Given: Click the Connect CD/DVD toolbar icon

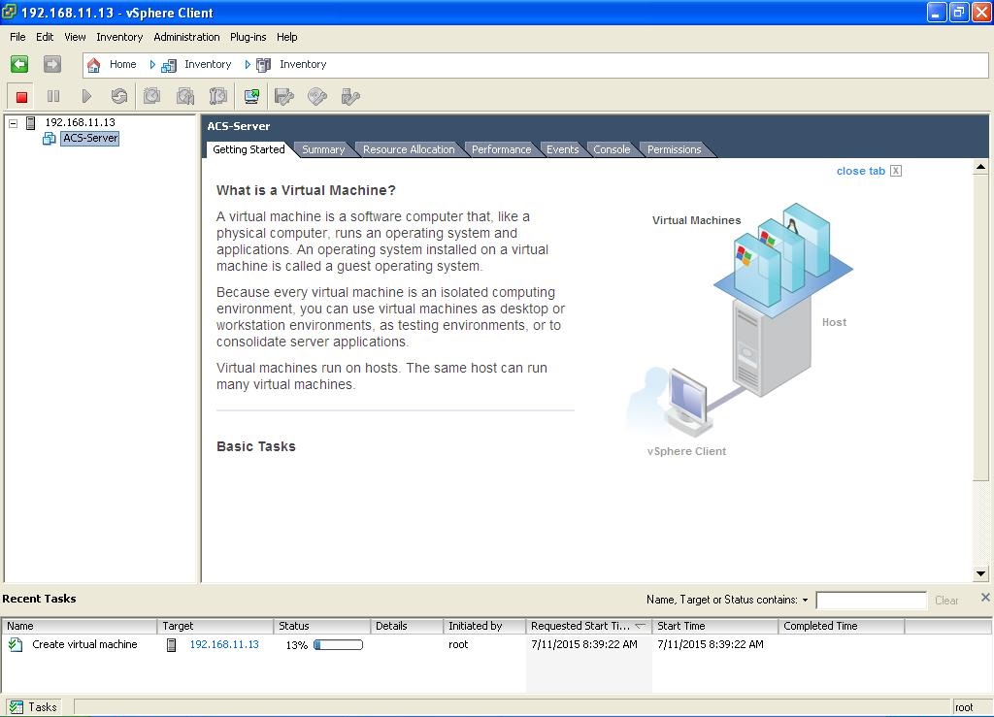Looking at the screenshot, I should pyautogui.click(x=317, y=96).
